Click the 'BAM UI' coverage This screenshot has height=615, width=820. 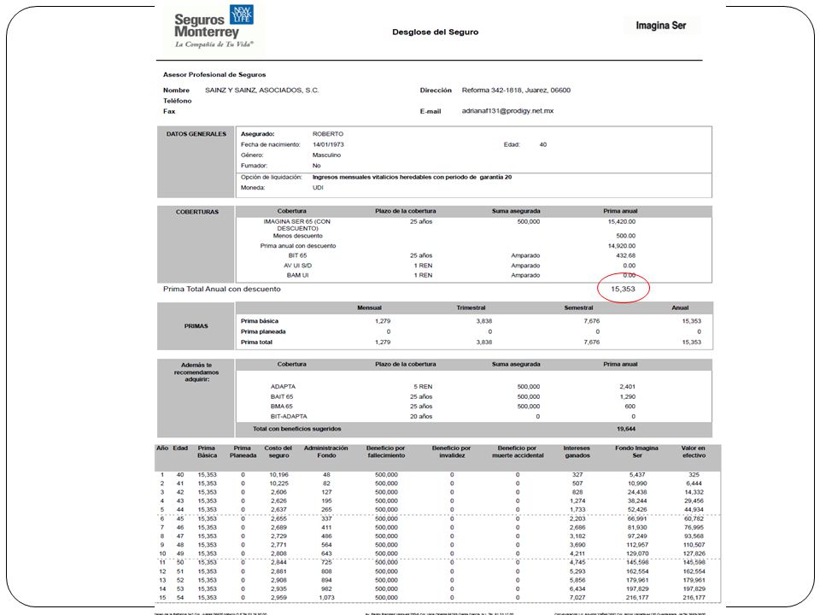click(x=297, y=275)
